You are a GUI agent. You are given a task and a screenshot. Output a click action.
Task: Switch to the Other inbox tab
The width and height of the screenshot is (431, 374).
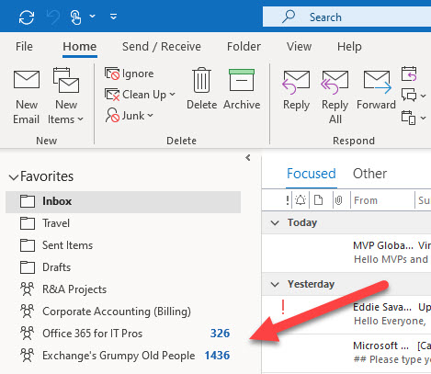coord(369,174)
